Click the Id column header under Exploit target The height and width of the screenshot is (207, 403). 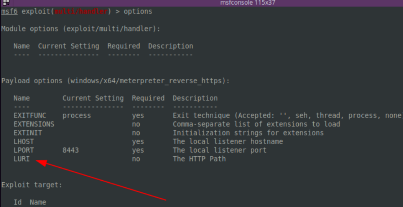[17, 202]
